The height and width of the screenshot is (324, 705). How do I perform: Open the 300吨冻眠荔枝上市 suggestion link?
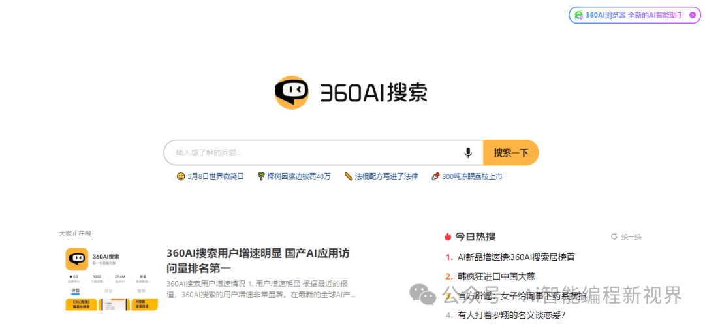(472, 176)
